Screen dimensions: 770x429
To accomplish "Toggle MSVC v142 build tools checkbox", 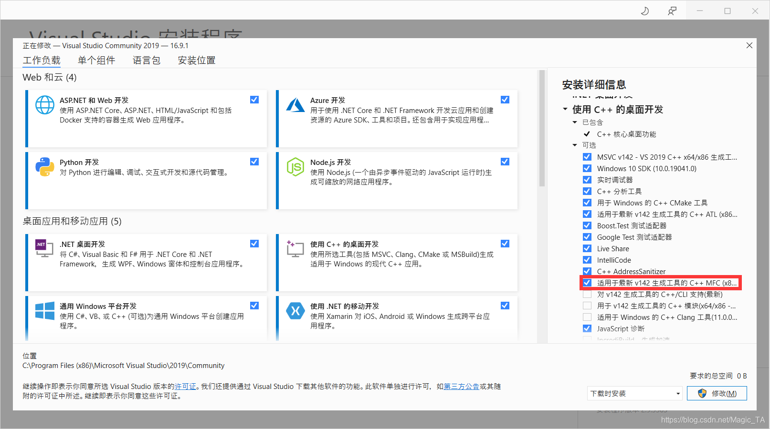I will [x=587, y=157].
